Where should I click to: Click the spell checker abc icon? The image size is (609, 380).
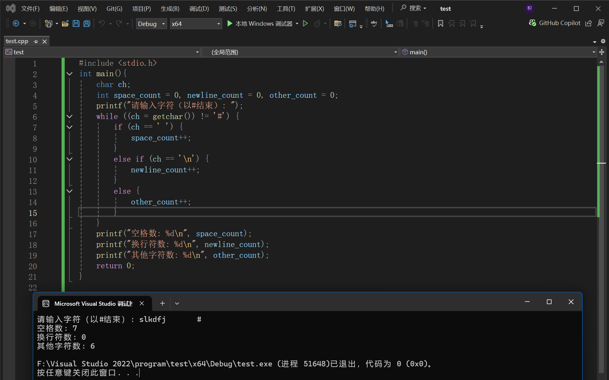[374, 23]
